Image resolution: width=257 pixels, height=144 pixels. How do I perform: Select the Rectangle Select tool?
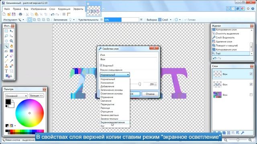pyautogui.click(x=6, y=31)
